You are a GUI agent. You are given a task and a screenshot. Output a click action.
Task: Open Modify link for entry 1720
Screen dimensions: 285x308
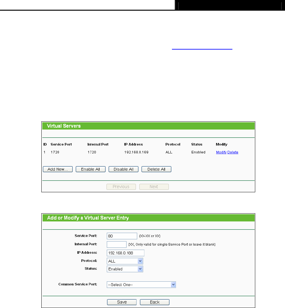coord(221,152)
